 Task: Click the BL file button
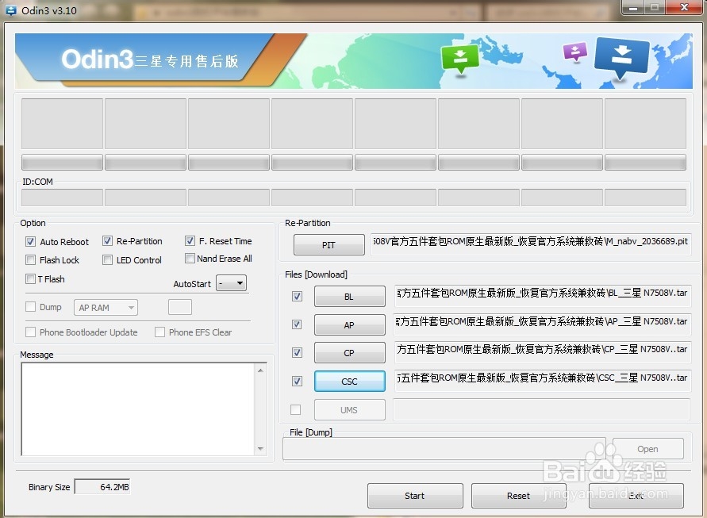point(349,297)
